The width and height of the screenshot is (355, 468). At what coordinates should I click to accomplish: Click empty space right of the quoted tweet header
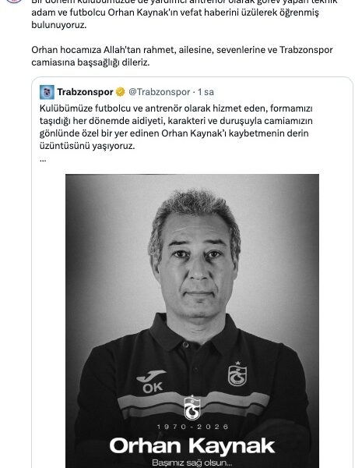282,92
